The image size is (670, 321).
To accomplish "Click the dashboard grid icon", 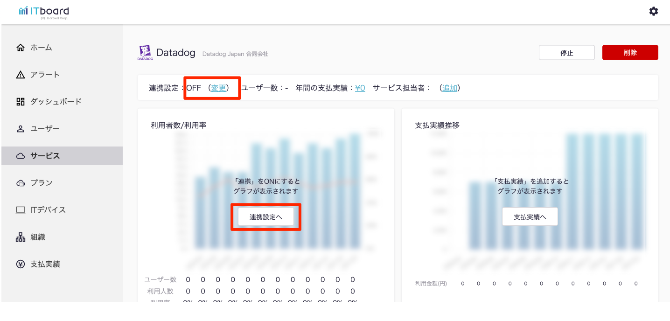I will pyautogui.click(x=20, y=102).
